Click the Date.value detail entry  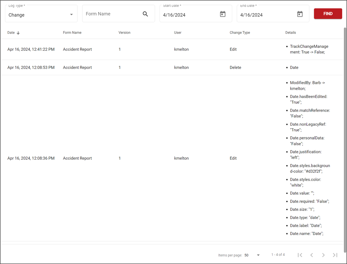302,193
